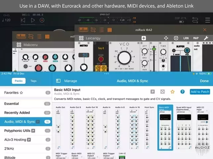Open Manage

click(x=71, y=81)
